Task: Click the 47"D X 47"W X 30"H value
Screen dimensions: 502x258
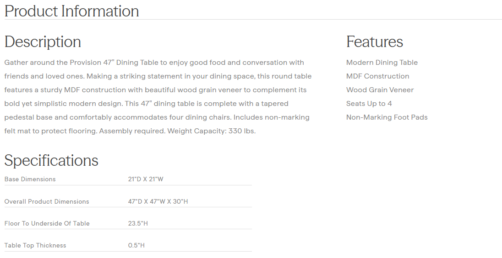Action: [x=158, y=201]
